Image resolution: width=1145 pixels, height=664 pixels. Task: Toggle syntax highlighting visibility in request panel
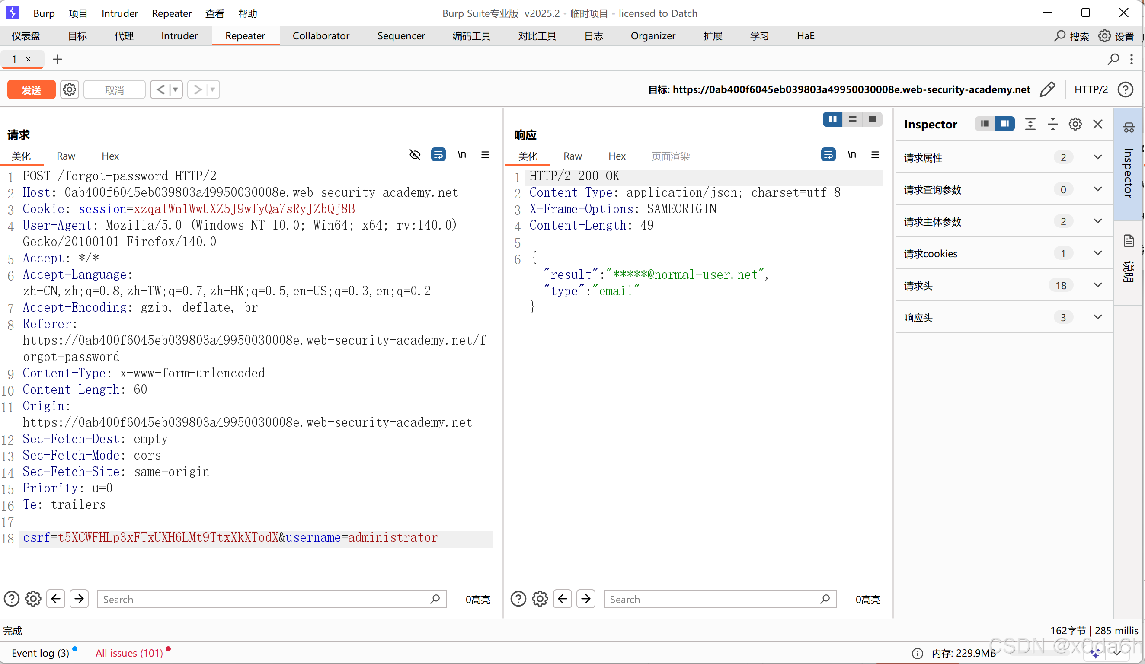point(414,154)
